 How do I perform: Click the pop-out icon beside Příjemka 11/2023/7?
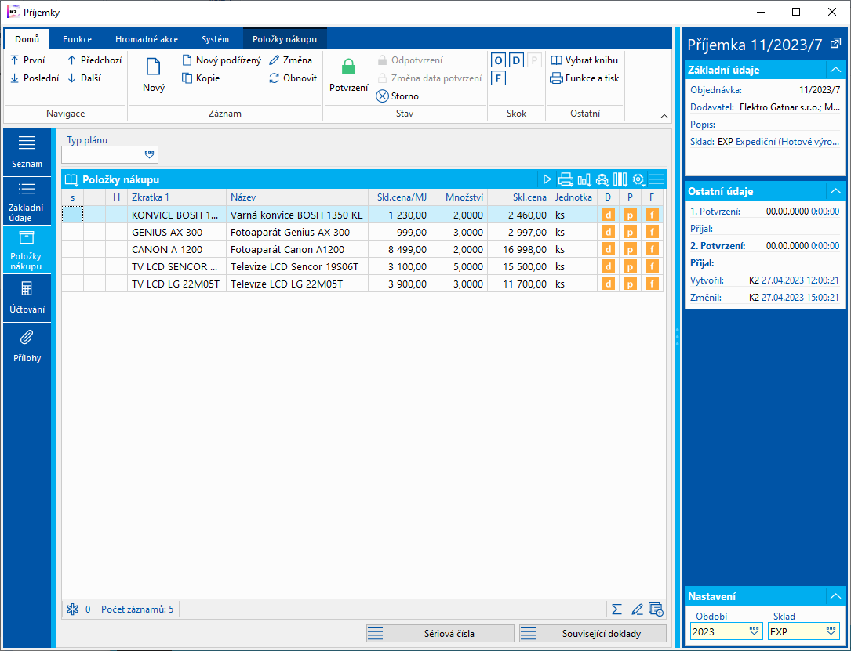point(835,43)
